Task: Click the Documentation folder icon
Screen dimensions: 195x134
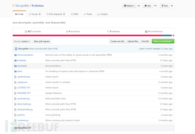Action: tap(16, 55)
